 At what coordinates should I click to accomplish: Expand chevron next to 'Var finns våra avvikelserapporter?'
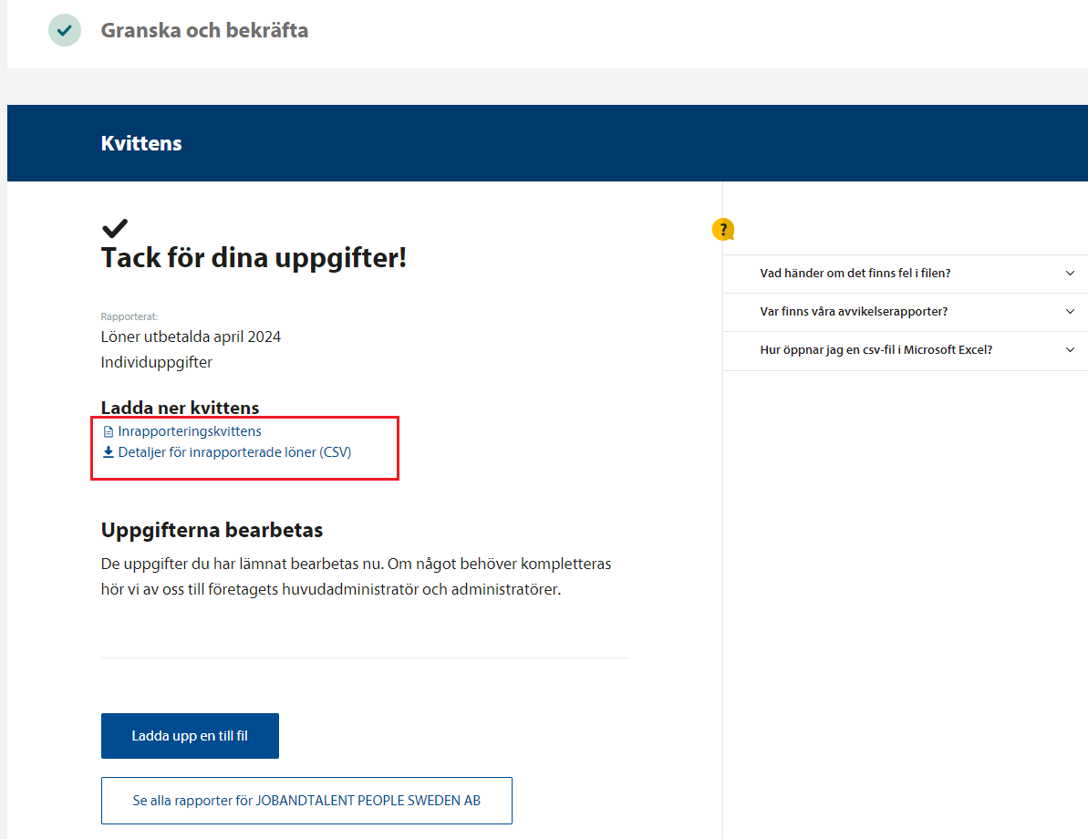1070,311
